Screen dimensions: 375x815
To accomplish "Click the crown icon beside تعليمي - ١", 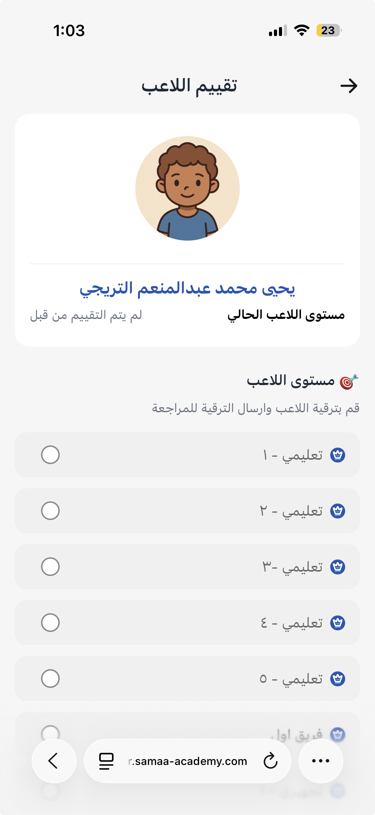I will [x=337, y=455].
